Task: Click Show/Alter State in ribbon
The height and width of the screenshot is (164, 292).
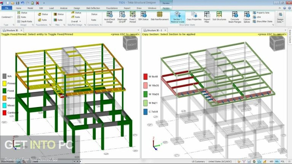Action: 263,21
